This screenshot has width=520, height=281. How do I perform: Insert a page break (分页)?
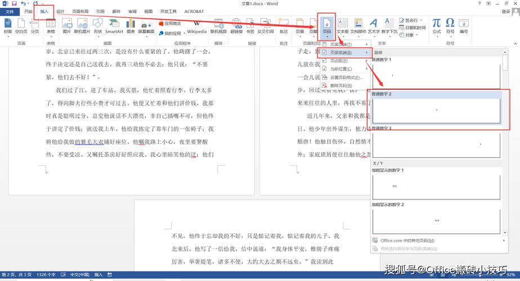(34, 26)
